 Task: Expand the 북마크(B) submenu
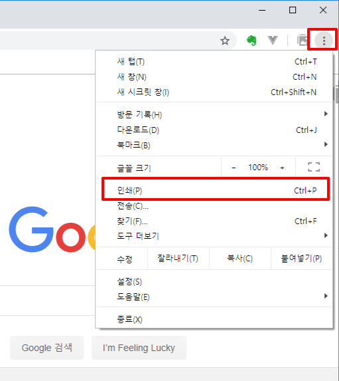pos(214,145)
